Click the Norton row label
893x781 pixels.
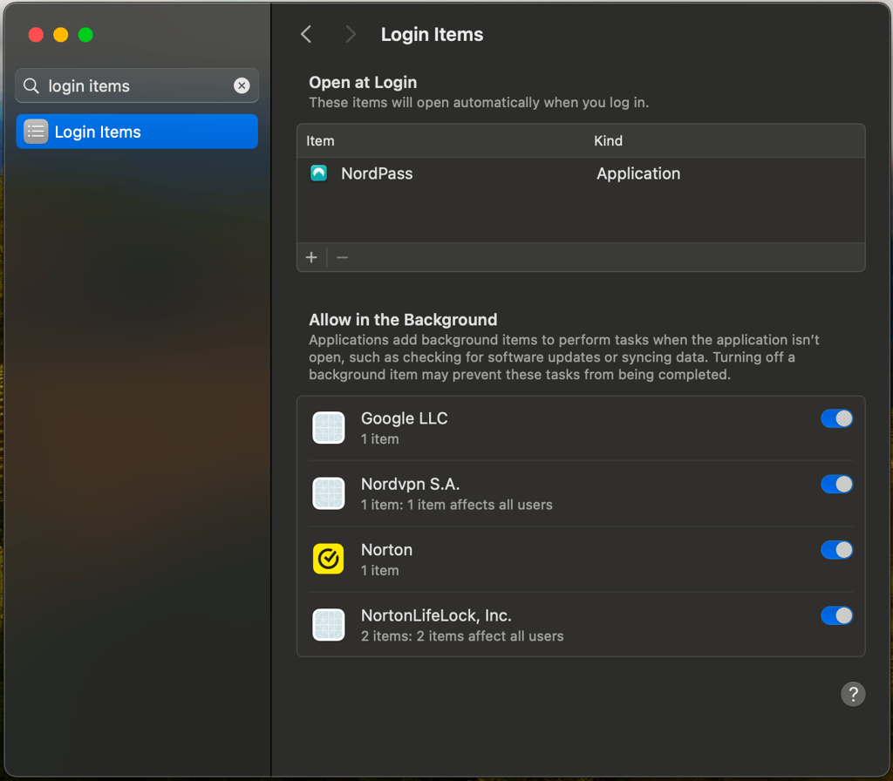pyautogui.click(x=386, y=550)
